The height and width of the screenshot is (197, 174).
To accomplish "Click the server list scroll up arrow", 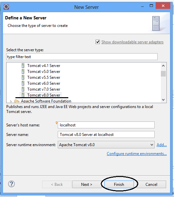I will (x=163, y=66).
